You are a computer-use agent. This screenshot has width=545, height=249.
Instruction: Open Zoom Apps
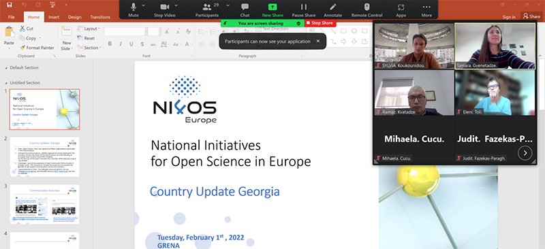(x=401, y=10)
